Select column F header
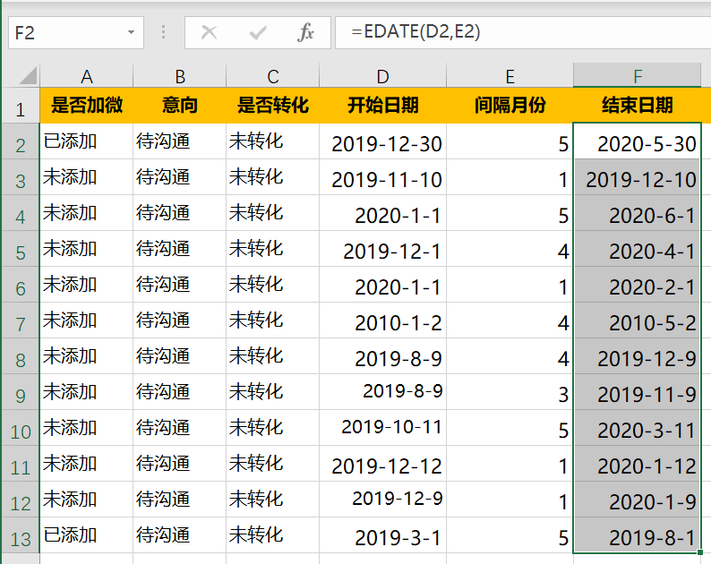This screenshot has height=564, width=711. (637, 76)
